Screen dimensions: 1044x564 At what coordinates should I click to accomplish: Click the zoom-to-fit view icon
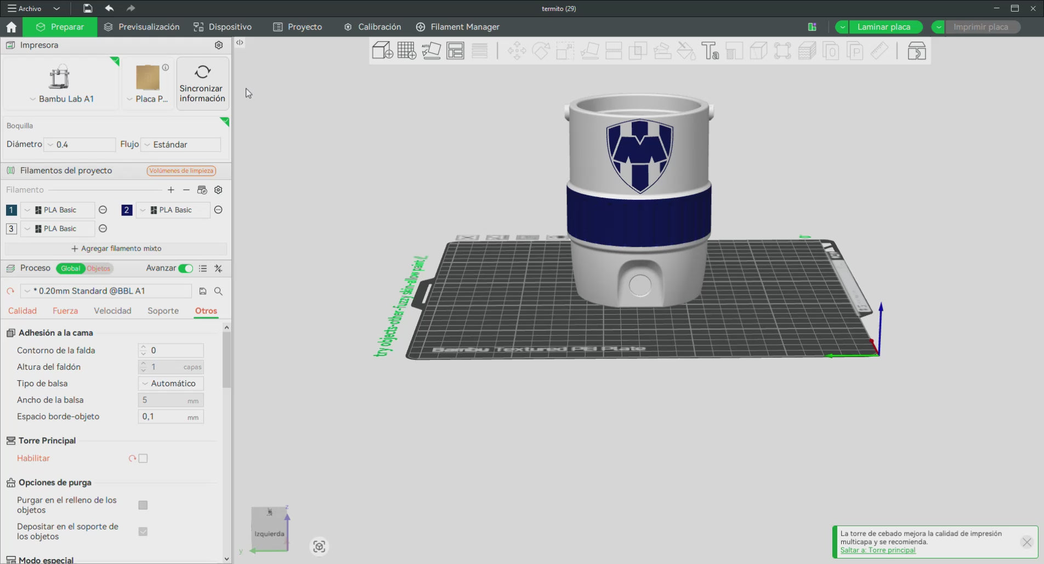(x=319, y=546)
